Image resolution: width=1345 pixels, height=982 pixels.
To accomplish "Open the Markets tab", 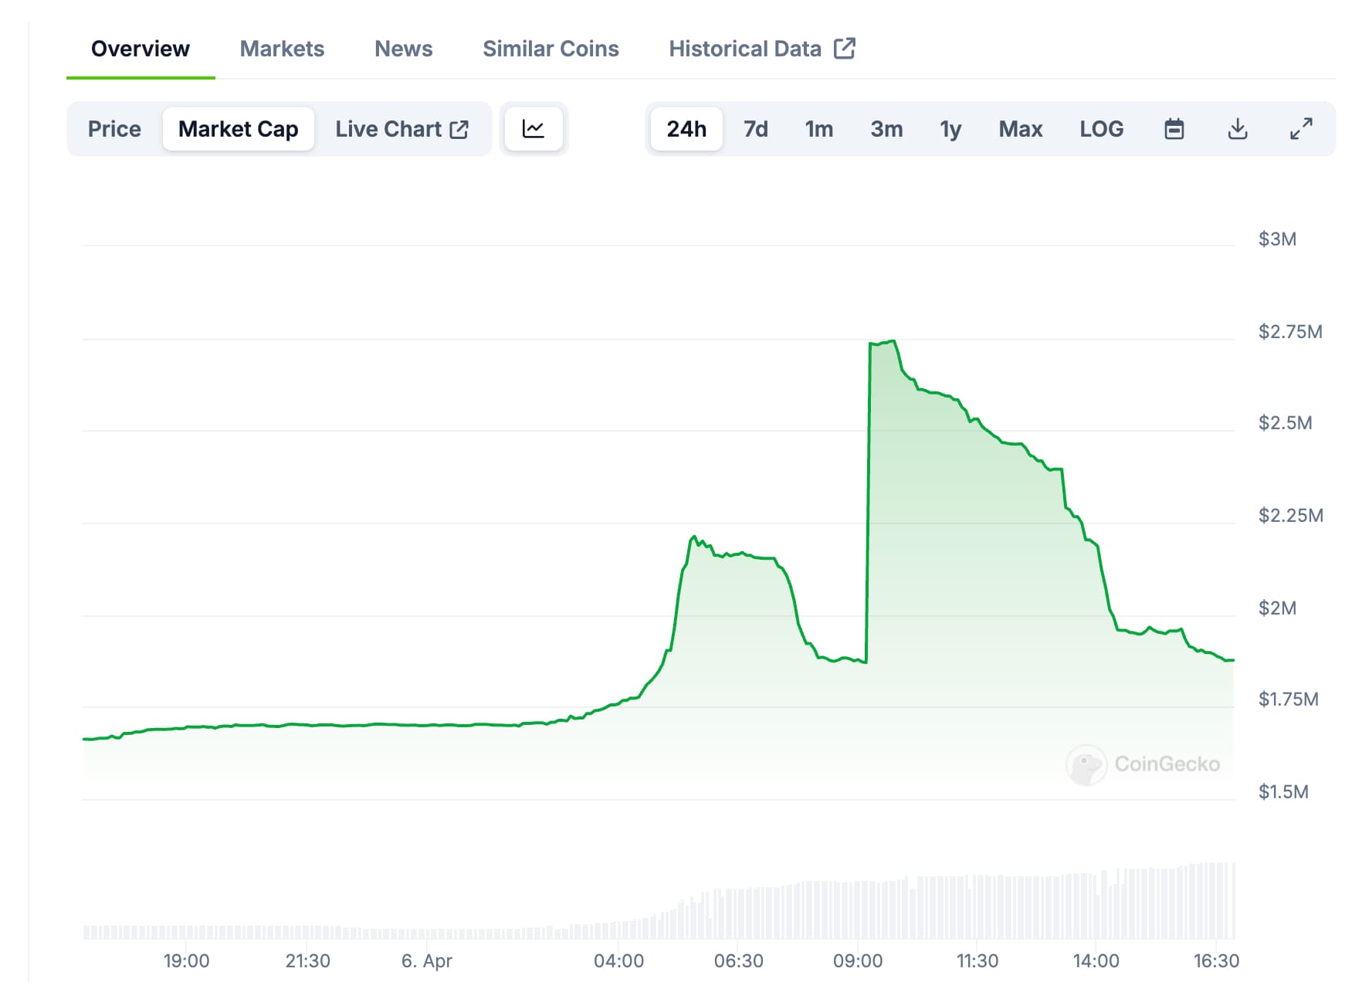I will point(282,49).
